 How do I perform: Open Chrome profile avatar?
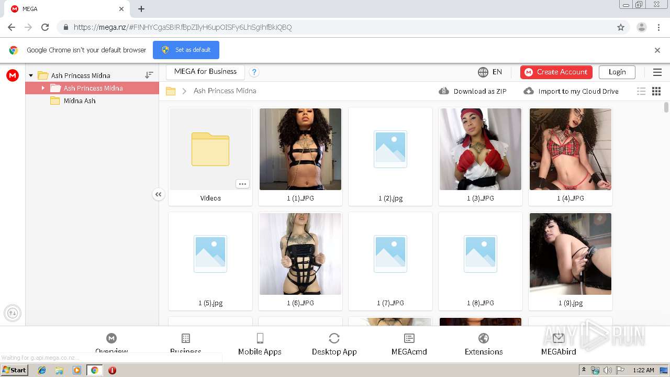point(641,27)
